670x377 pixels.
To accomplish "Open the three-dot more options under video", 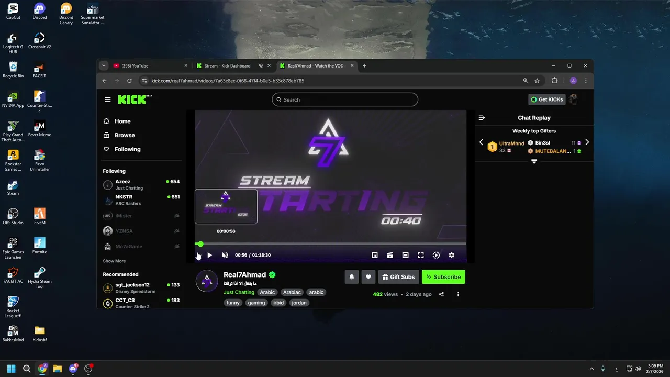I will coord(458,294).
